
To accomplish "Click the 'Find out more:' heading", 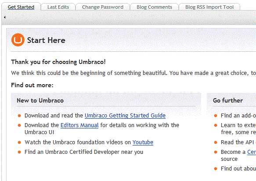I will (x=32, y=85).
